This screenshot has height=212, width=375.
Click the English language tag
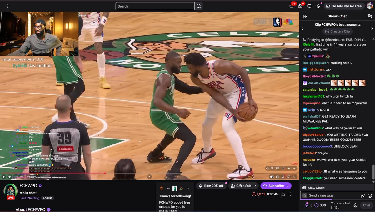click(x=48, y=198)
